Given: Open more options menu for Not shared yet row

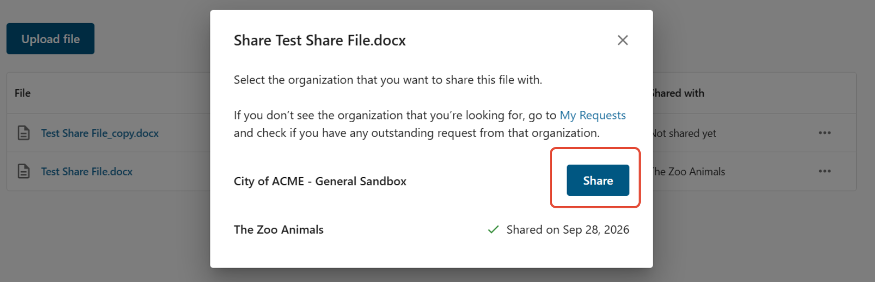Looking at the screenshot, I should pyautogui.click(x=824, y=133).
